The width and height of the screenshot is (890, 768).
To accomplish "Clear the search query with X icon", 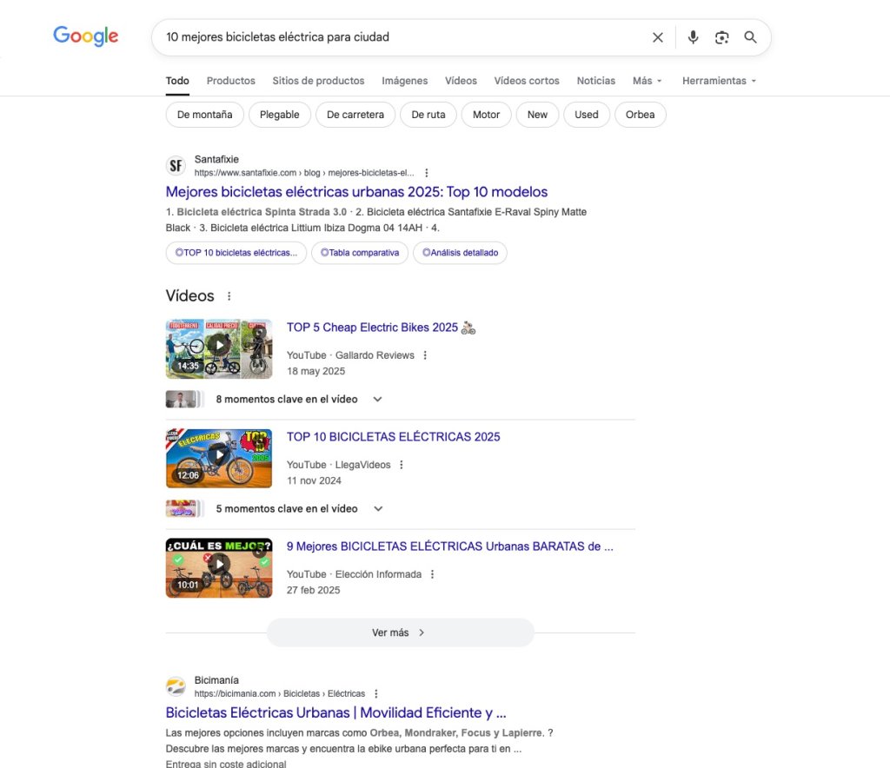I will [658, 37].
